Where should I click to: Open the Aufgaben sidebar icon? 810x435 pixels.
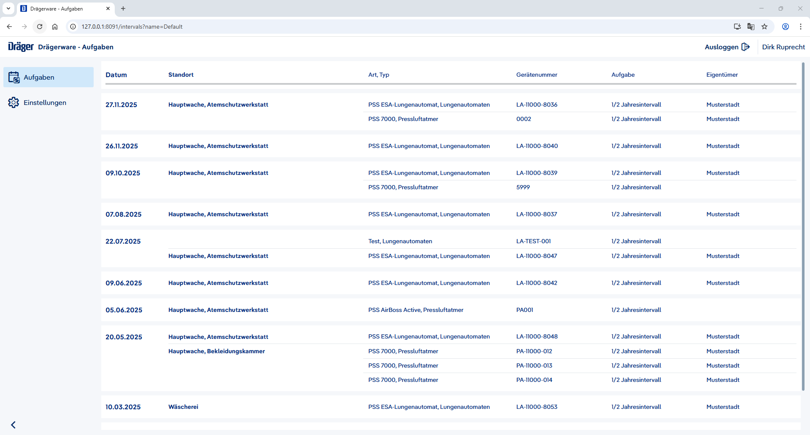pos(14,77)
